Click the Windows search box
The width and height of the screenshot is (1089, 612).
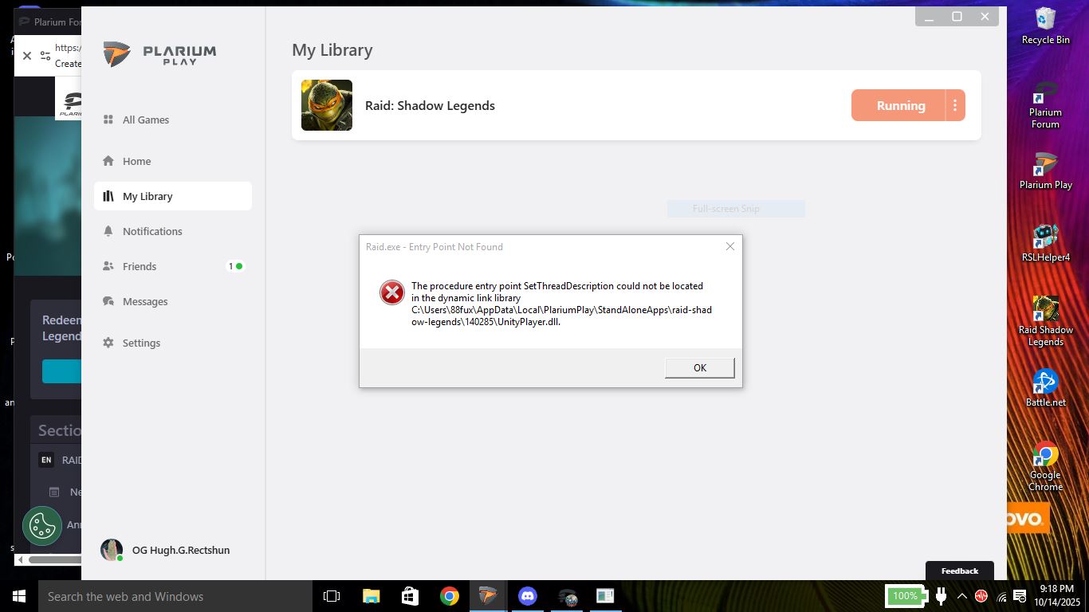pos(175,596)
